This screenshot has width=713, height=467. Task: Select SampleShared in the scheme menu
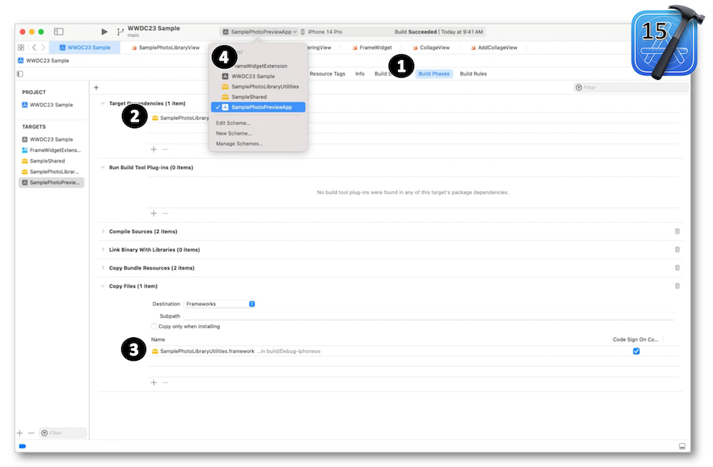(258, 97)
